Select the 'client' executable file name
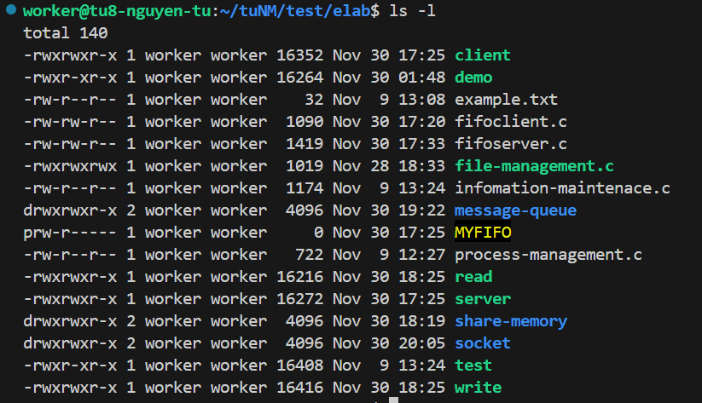 (x=482, y=55)
